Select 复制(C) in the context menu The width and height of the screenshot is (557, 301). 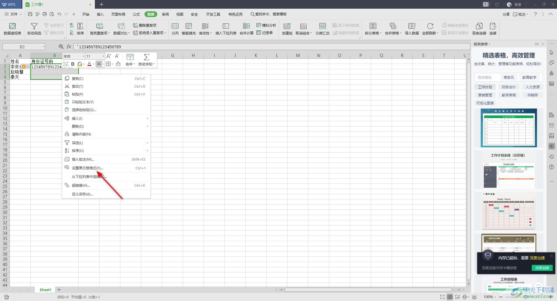[x=106, y=78]
